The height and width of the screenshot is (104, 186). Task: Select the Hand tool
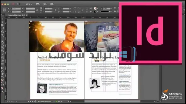click(2, 74)
